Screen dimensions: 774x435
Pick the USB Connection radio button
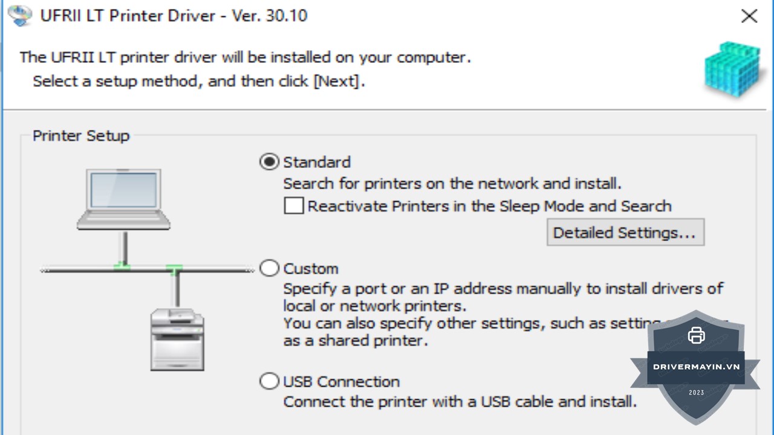tap(269, 381)
